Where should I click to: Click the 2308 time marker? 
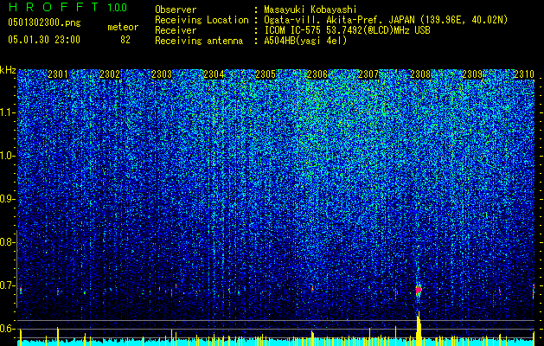[x=420, y=74]
